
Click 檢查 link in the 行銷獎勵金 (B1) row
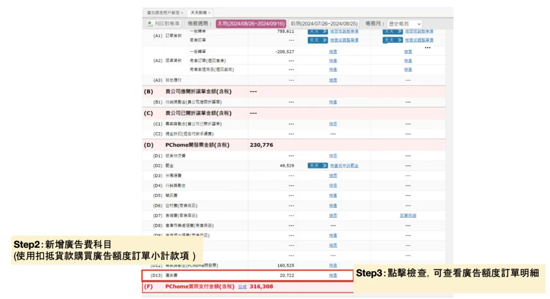click(x=333, y=102)
